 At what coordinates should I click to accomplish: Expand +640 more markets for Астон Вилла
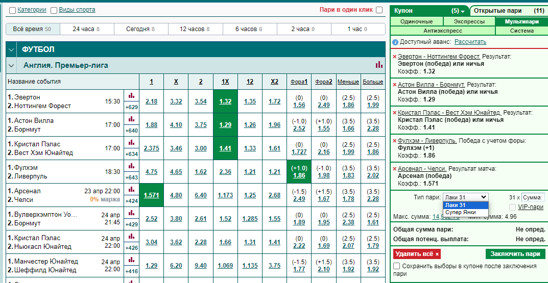pos(131,131)
